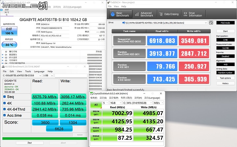Viewport: 237px width, 147px height.
Task: Open History in TxBENCH
Action: coord(225,84)
